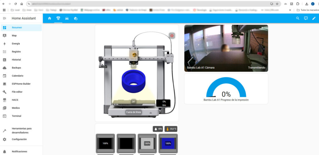Click the Notificaciones bell icon
Image resolution: width=319 pixels, height=155 pixels.
4,152
